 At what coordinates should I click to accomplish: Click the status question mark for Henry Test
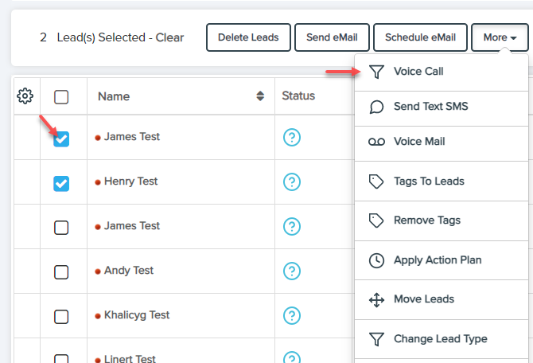[x=292, y=182]
